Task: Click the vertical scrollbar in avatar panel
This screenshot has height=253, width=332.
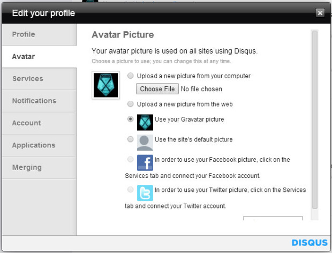Action: [x=315, y=120]
